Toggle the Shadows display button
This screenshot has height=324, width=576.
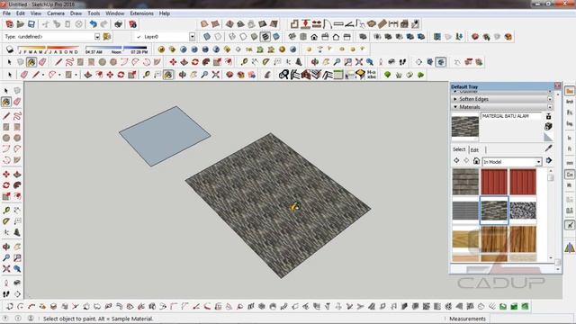click(x=10, y=49)
